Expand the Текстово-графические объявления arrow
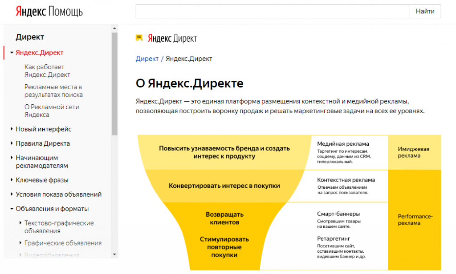 click(20, 222)
